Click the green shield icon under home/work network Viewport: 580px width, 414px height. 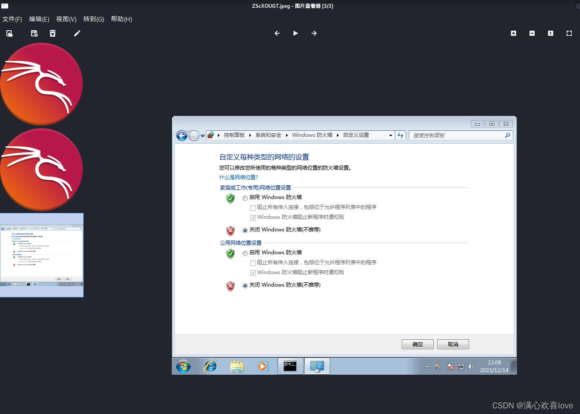click(x=230, y=198)
